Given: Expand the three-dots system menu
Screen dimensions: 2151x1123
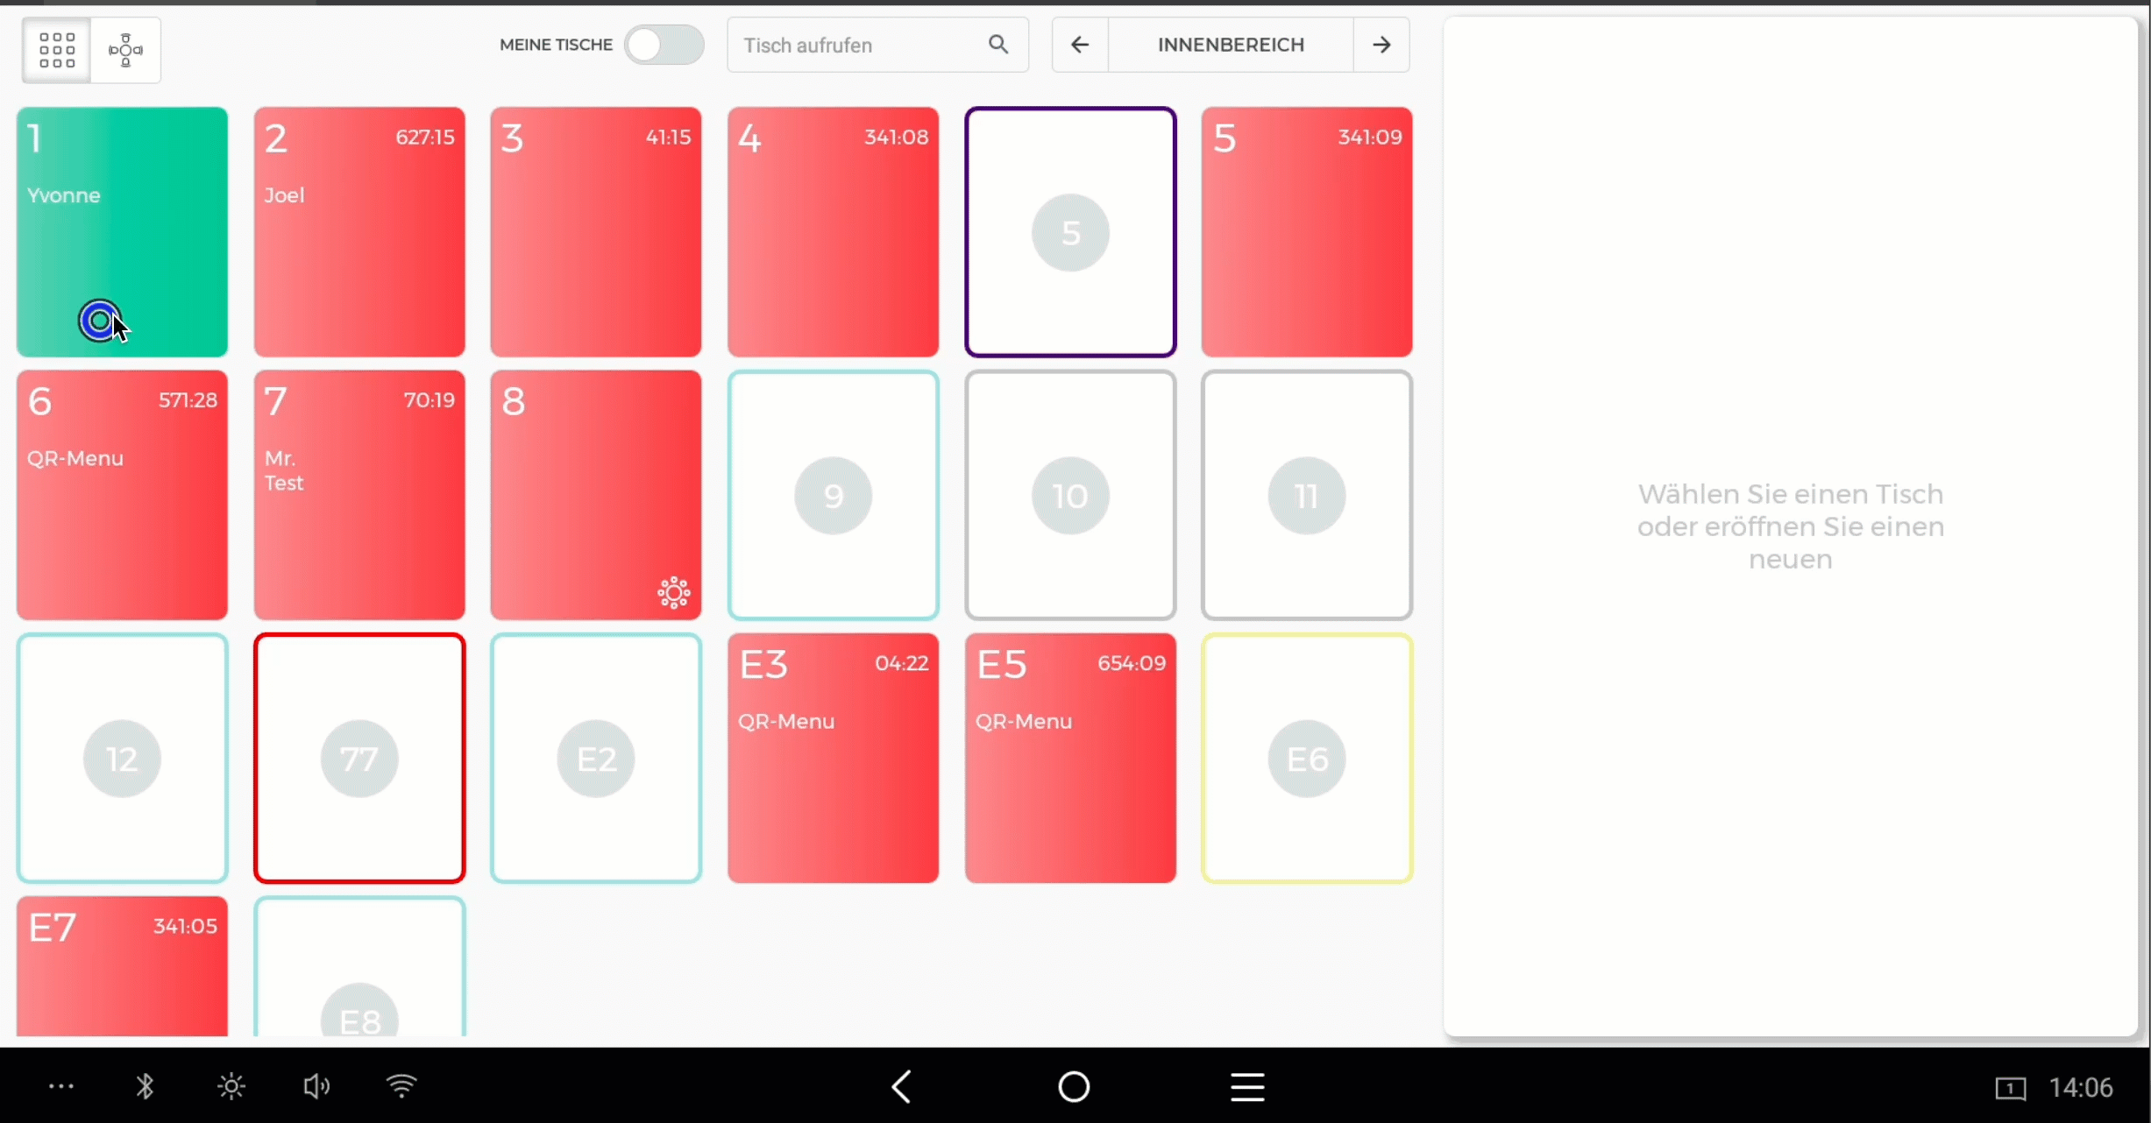Looking at the screenshot, I should (61, 1087).
